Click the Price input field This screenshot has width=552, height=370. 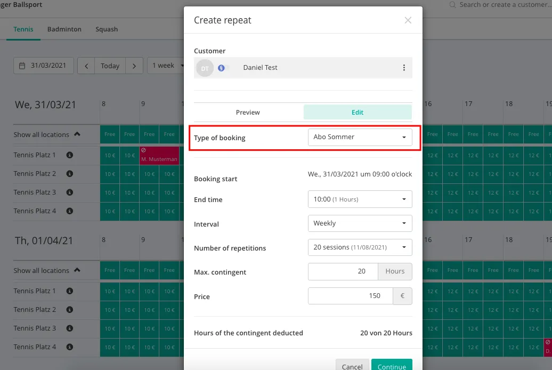[x=350, y=296]
